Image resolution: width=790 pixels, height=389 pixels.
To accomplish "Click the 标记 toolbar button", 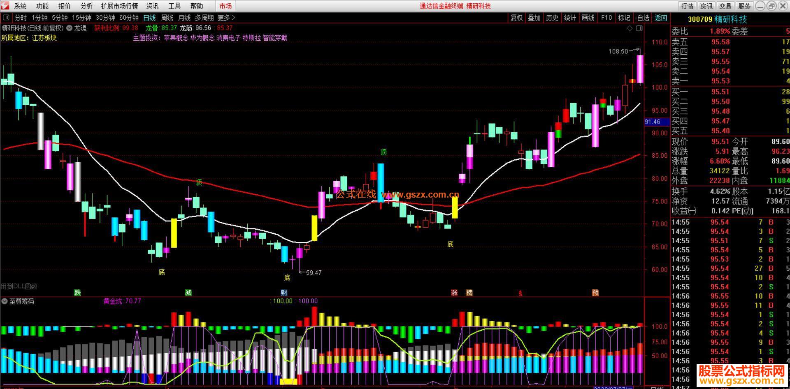I will (624, 18).
